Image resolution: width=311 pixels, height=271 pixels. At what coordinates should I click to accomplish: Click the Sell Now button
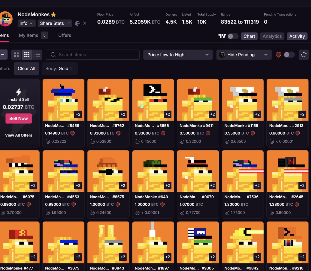tap(19, 118)
